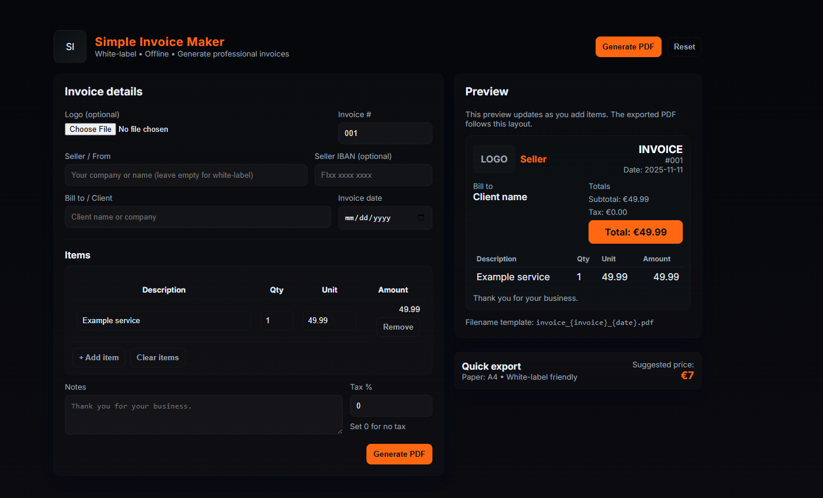Click the Seller IBAN optional field
The height and width of the screenshot is (498, 823).
tap(373, 175)
